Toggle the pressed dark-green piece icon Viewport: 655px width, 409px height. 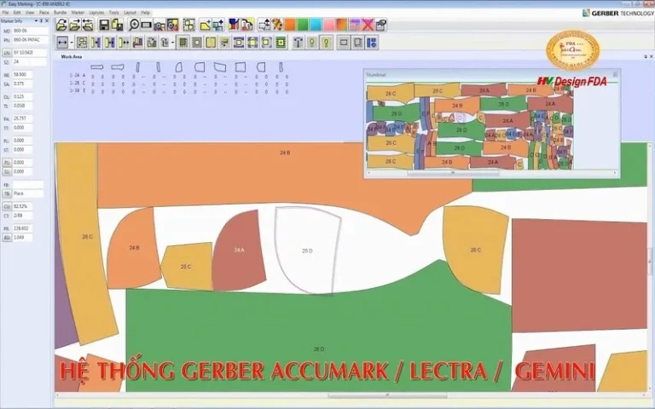point(183,43)
